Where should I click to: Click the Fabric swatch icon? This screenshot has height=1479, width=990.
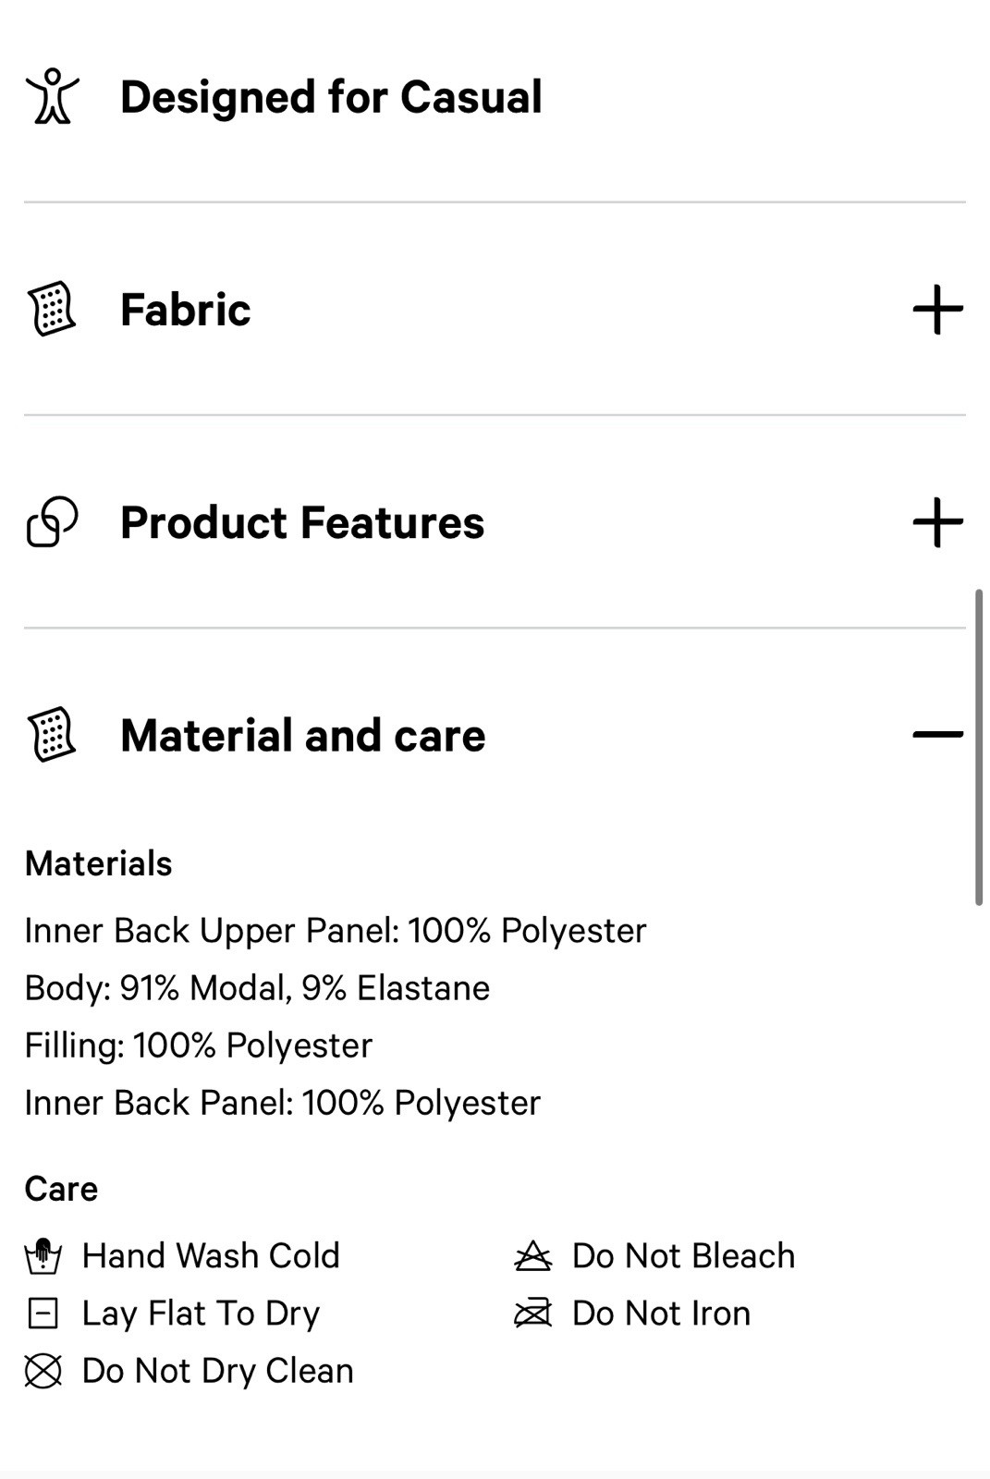(x=52, y=309)
